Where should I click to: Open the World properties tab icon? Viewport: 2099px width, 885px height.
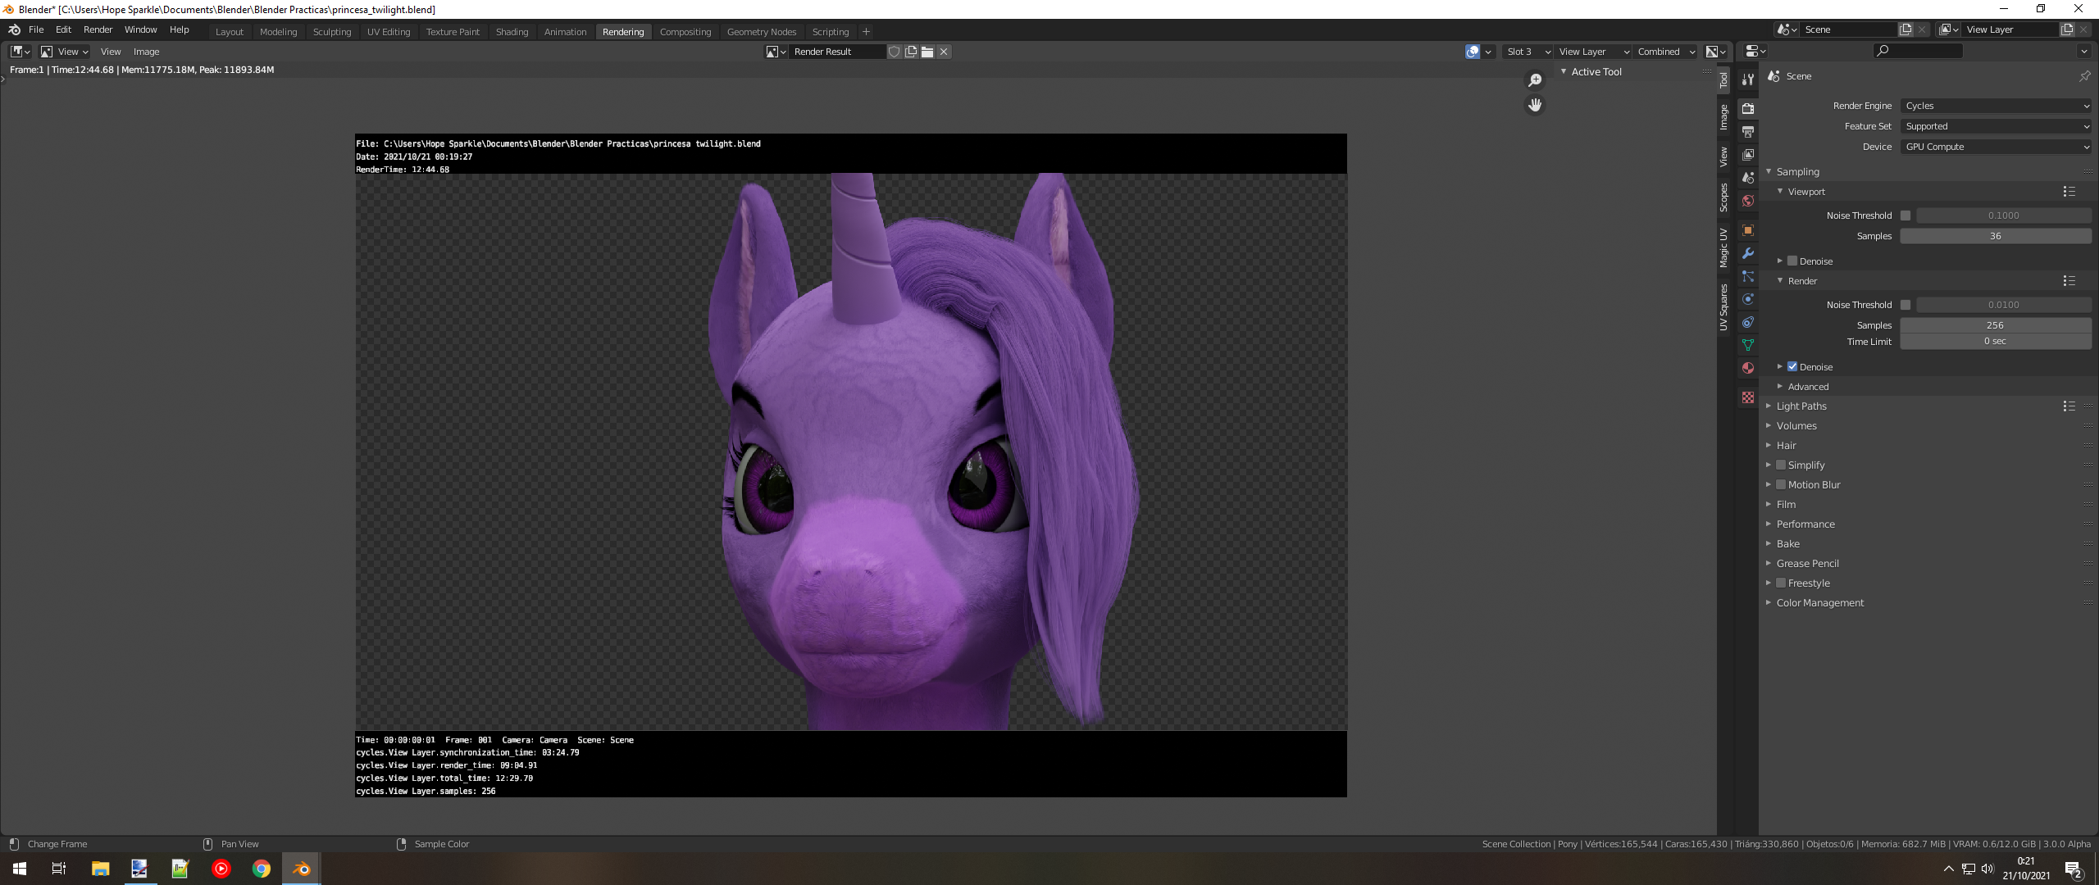point(1748,201)
